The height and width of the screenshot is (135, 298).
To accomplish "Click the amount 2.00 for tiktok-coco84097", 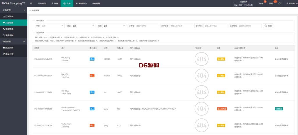I will [118, 109].
